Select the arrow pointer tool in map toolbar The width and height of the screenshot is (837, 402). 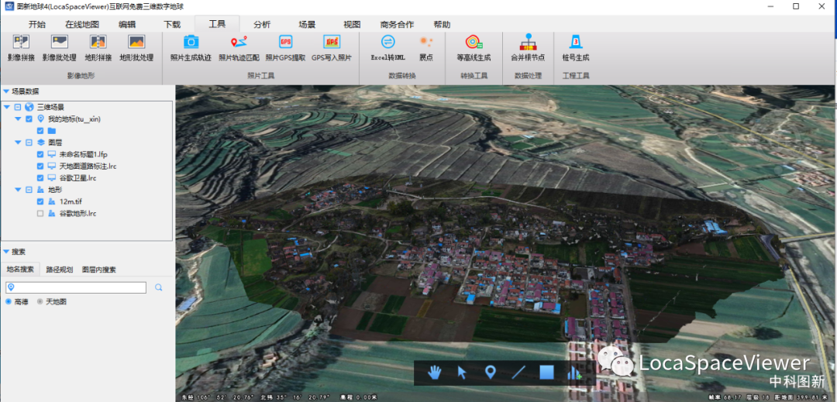point(462,372)
